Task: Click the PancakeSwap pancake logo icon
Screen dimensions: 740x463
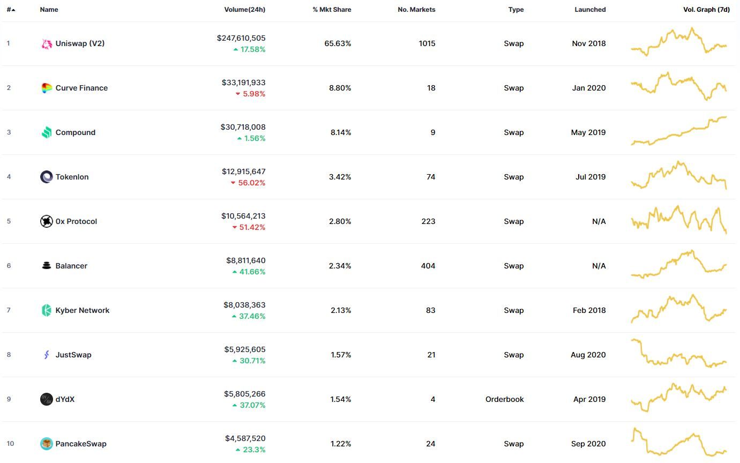Action: [x=47, y=444]
